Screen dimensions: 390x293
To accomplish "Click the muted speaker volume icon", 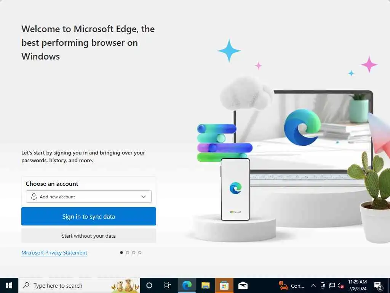I will tap(341, 285).
